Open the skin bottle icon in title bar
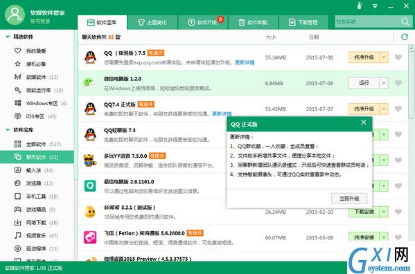Image resolution: width=415 pixels, height=274 pixels. coord(359,6)
